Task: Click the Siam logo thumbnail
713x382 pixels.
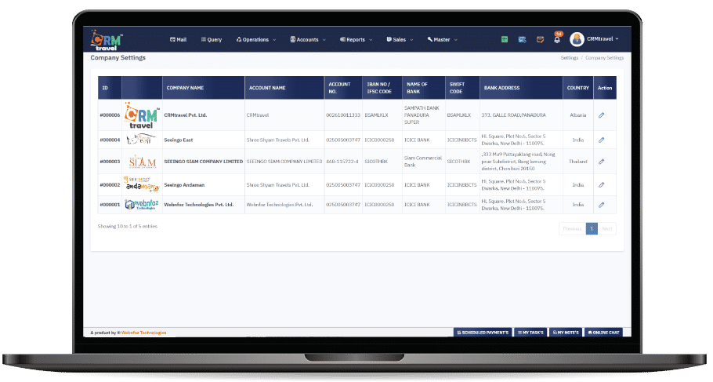Action: coord(143,162)
